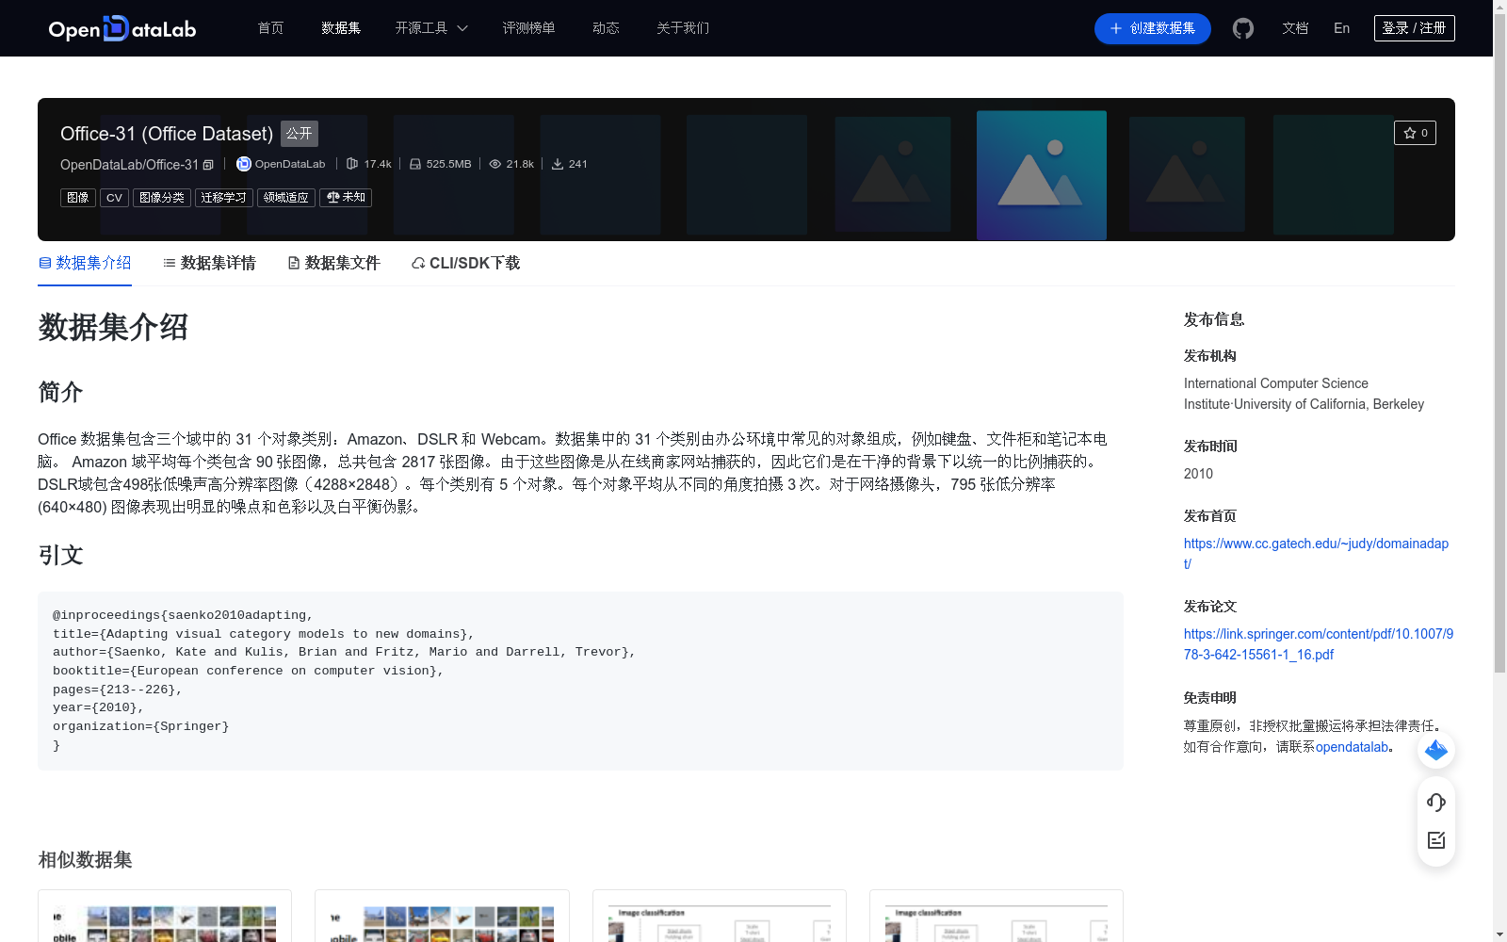
Task: Star the Office-31 dataset
Action: 1415,133
